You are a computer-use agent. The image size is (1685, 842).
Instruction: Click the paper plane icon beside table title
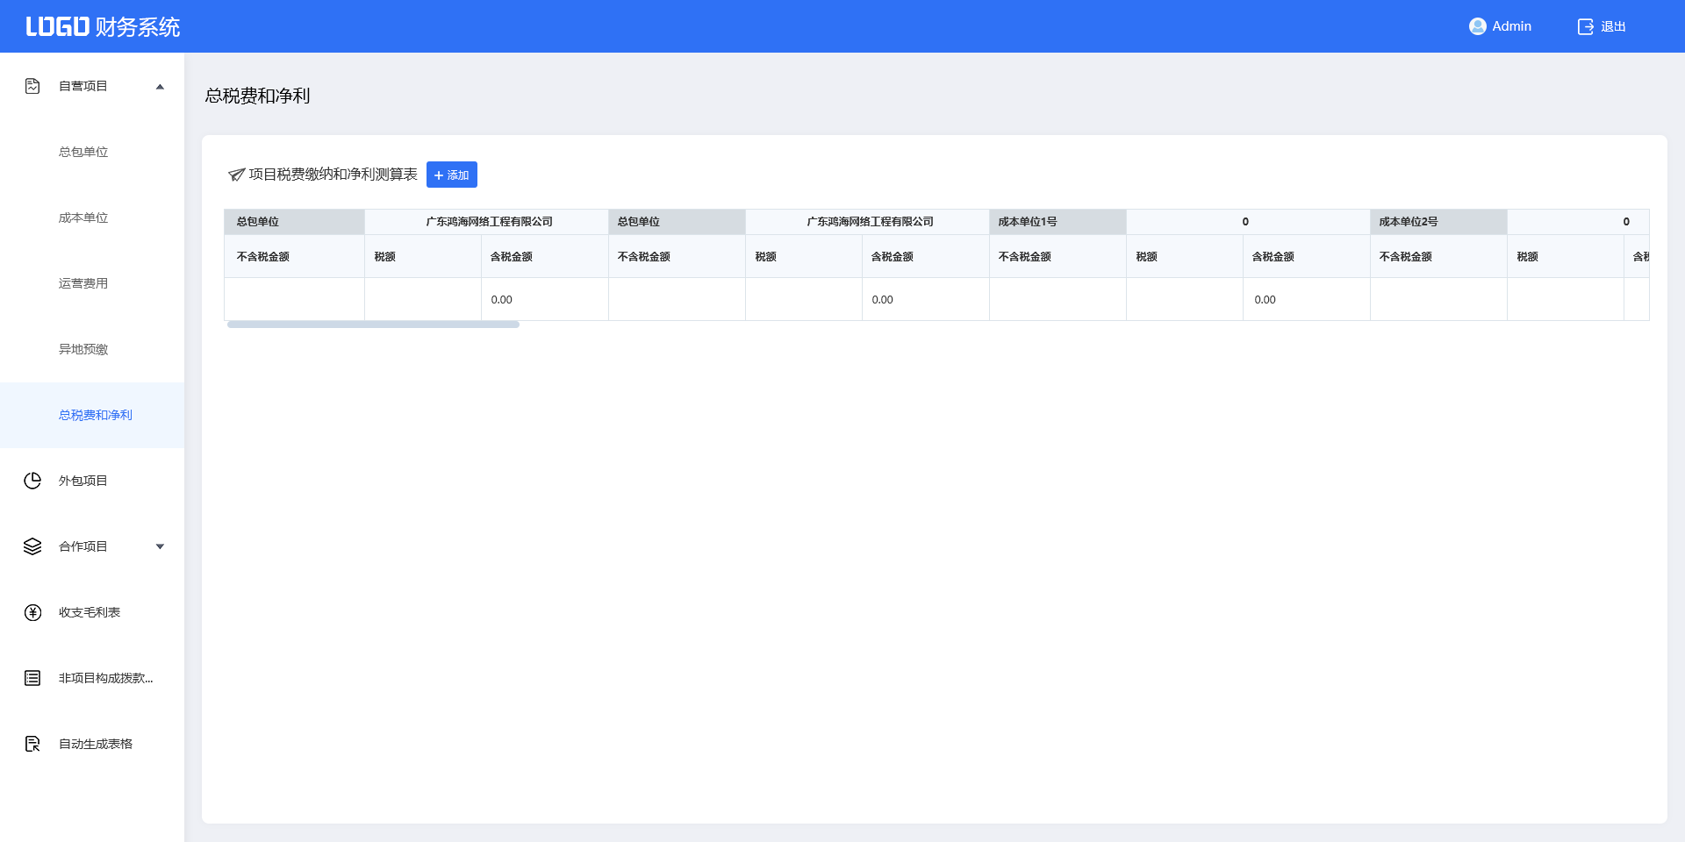236,175
